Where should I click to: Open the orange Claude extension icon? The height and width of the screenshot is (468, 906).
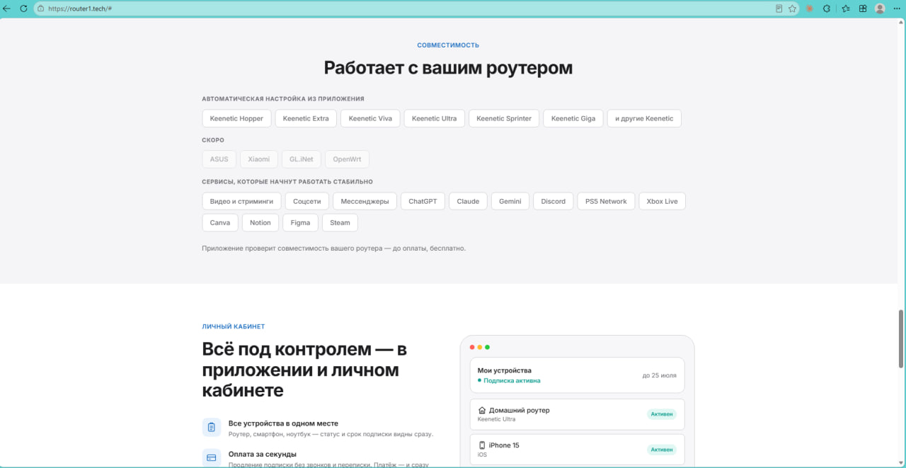pos(809,8)
